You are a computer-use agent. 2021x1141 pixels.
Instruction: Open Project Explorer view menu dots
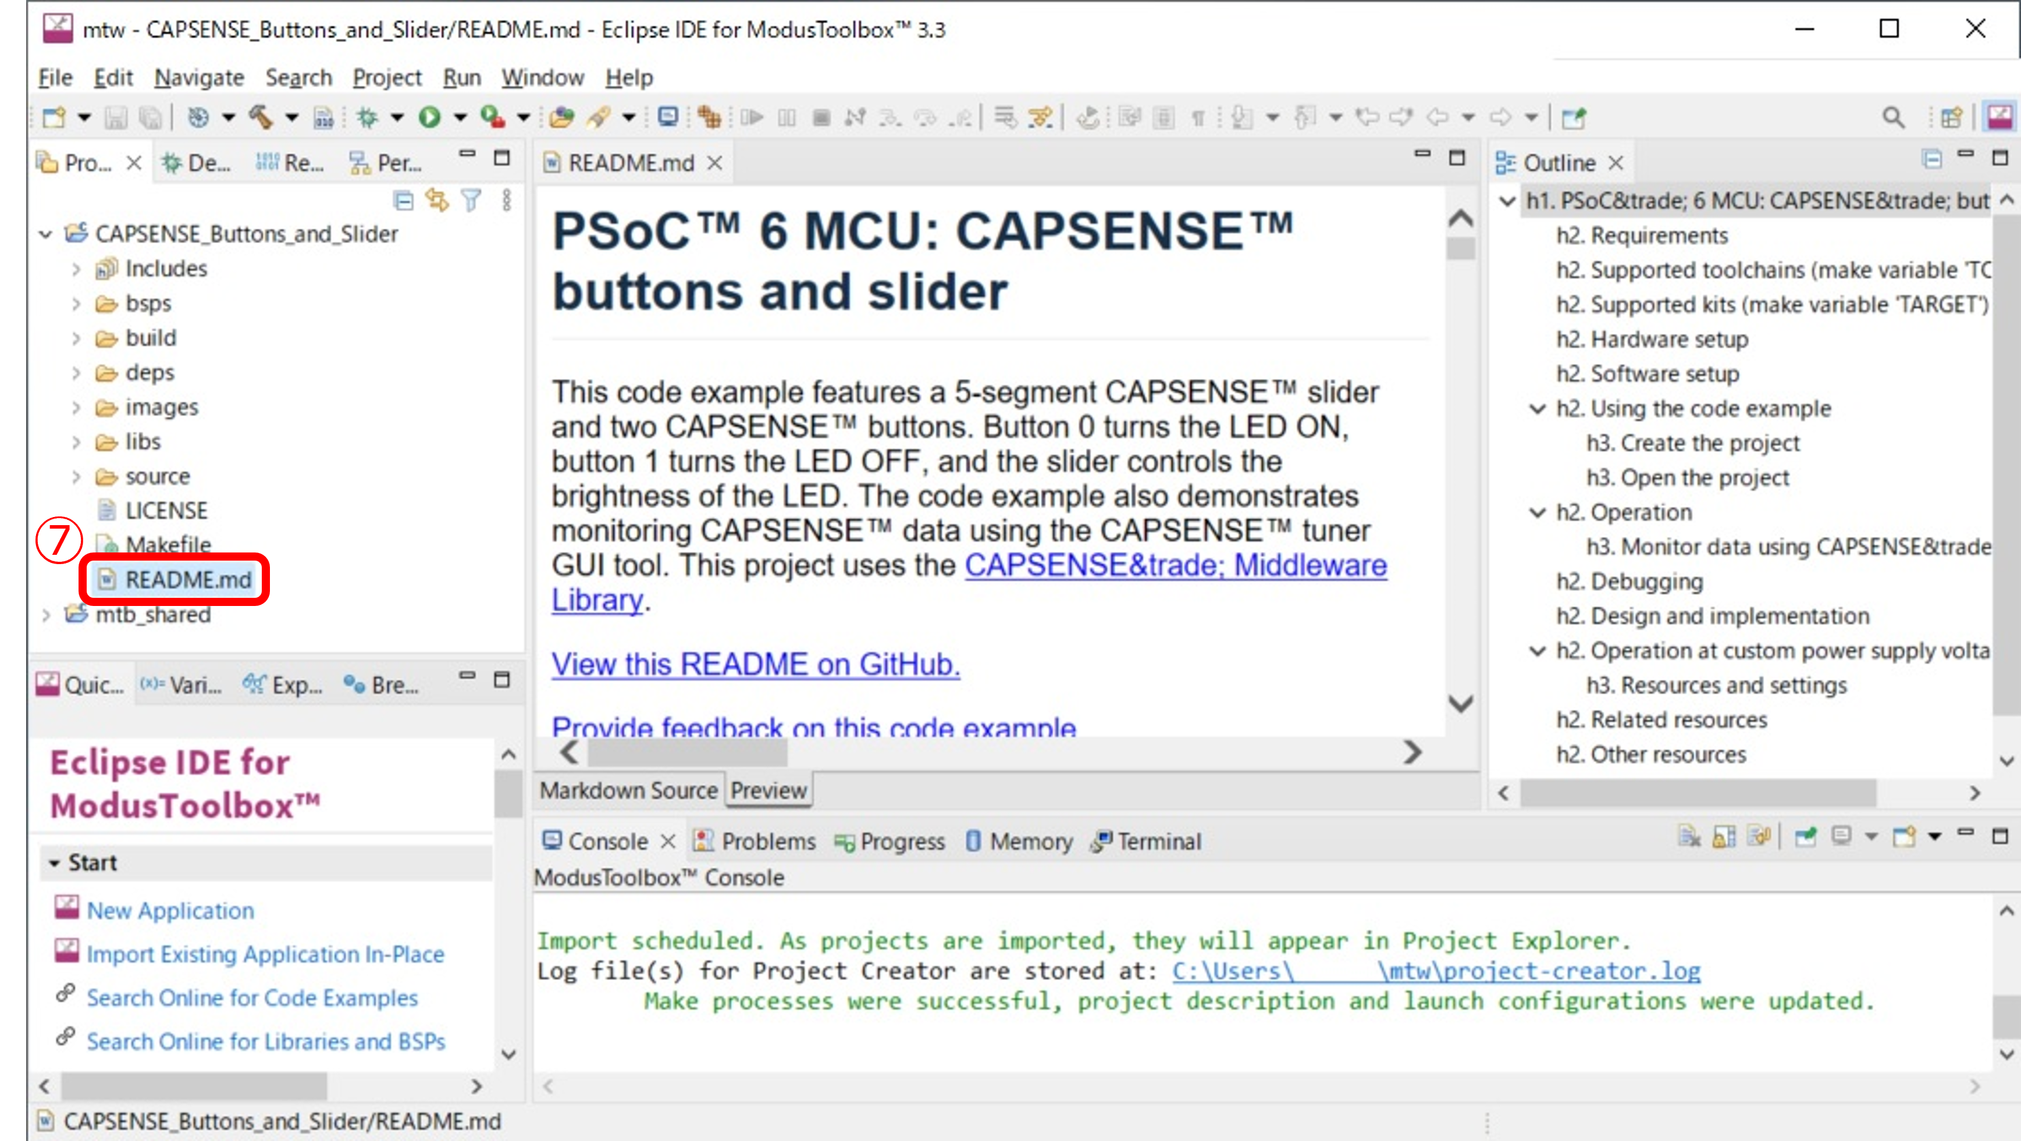coord(507,201)
